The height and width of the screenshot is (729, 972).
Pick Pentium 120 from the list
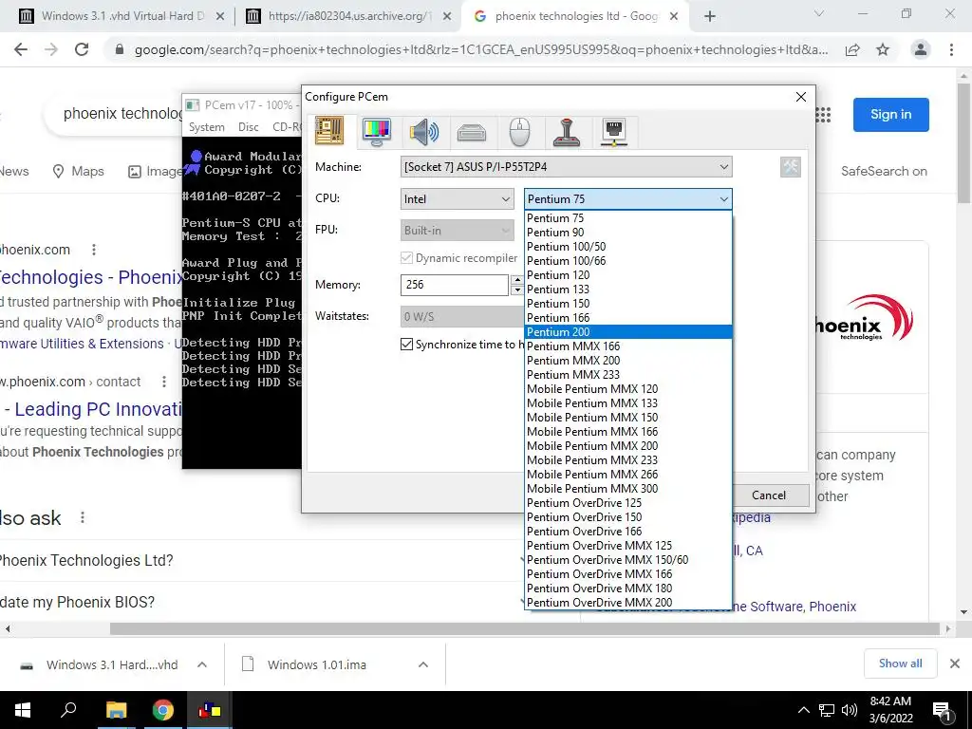click(x=628, y=275)
